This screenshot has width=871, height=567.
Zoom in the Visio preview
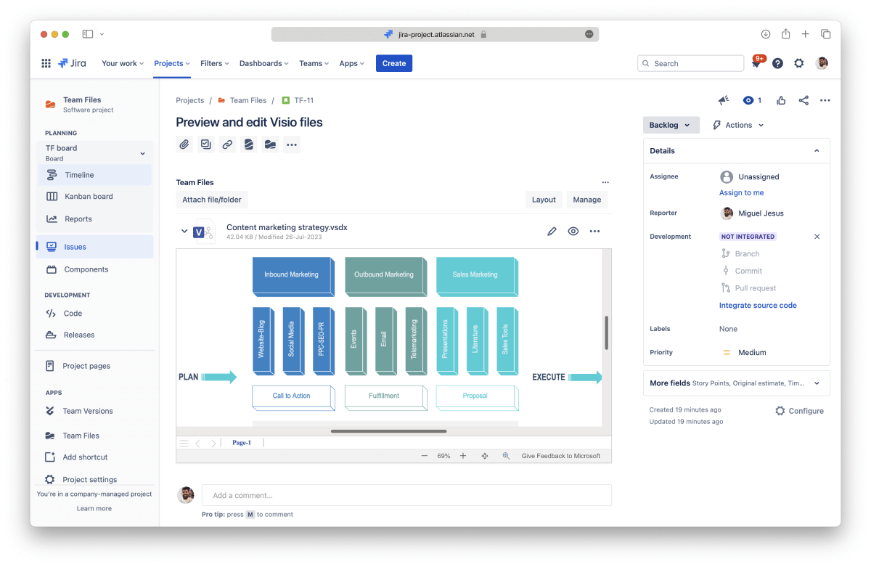coord(463,456)
